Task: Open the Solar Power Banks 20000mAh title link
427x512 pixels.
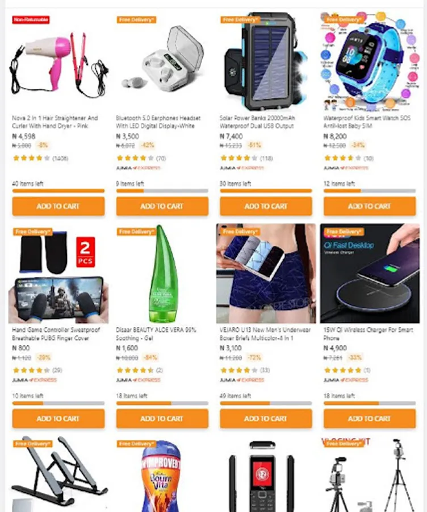Action: (257, 122)
